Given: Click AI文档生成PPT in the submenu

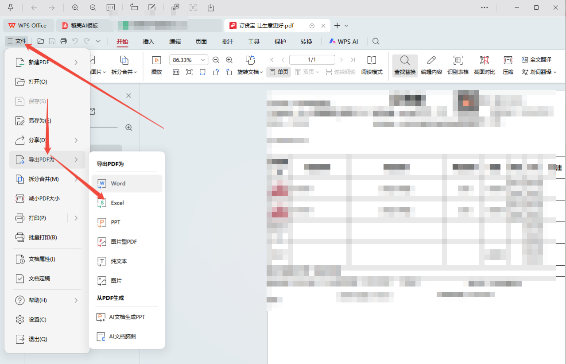Looking at the screenshot, I should [x=127, y=317].
